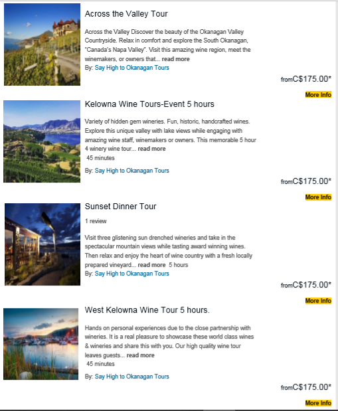
Task: Click the Kelowna Wine Tours lake view thumbnail
Action: (x=42, y=141)
